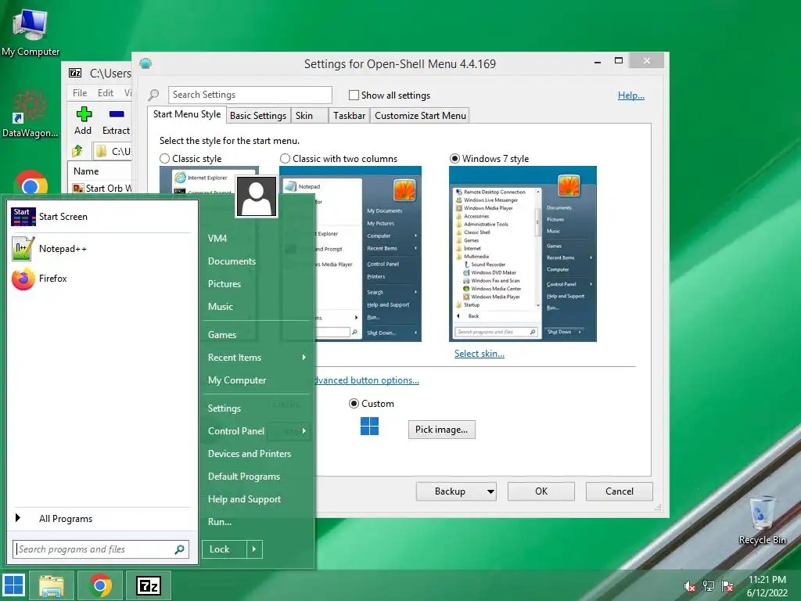Open the Help... link
801x601 pixels.
631,95
